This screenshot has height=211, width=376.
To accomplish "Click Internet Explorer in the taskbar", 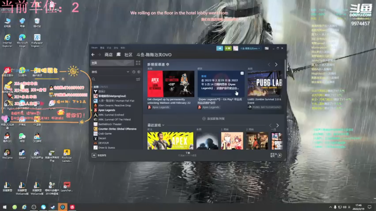I will pyautogui.click(x=24, y=207).
